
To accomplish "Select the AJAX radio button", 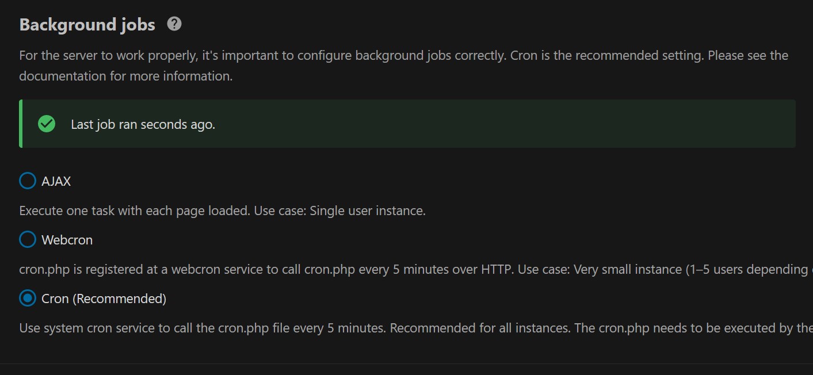I will tap(28, 181).
